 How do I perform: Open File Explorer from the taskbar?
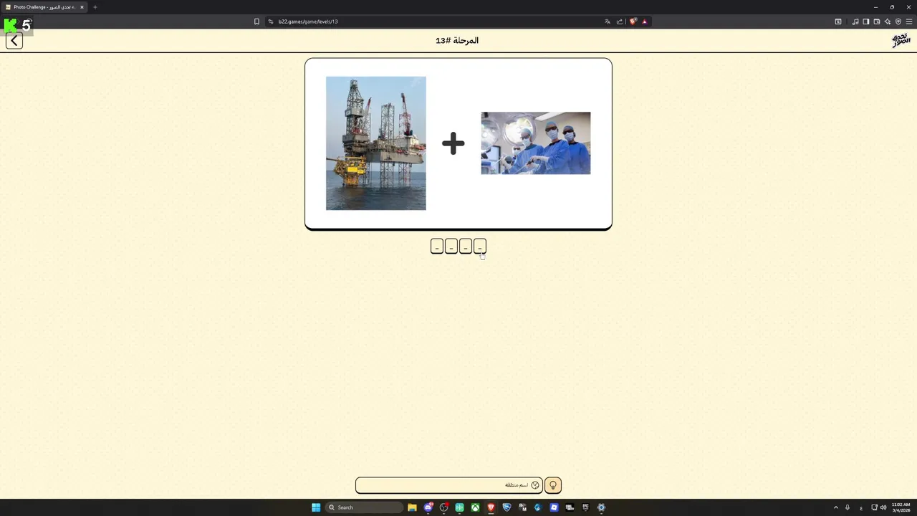pos(412,507)
